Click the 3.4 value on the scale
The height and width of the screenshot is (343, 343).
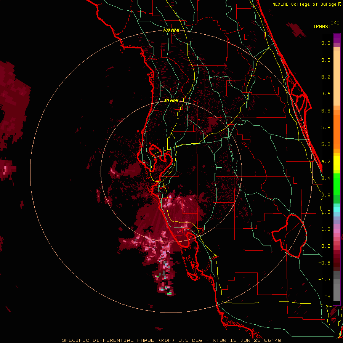click(x=326, y=178)
